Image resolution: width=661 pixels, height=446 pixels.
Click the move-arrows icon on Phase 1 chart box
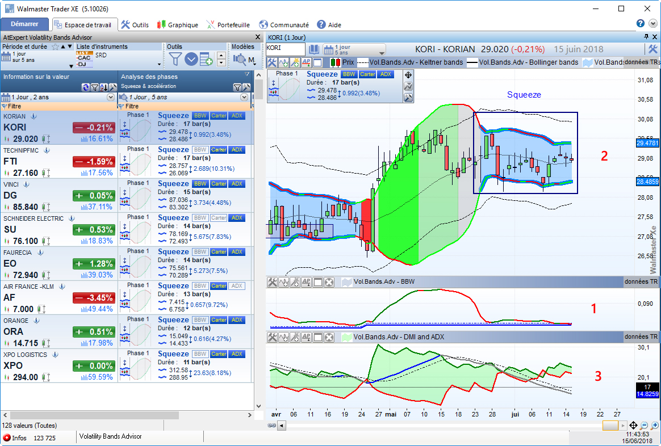click(408, 75)
